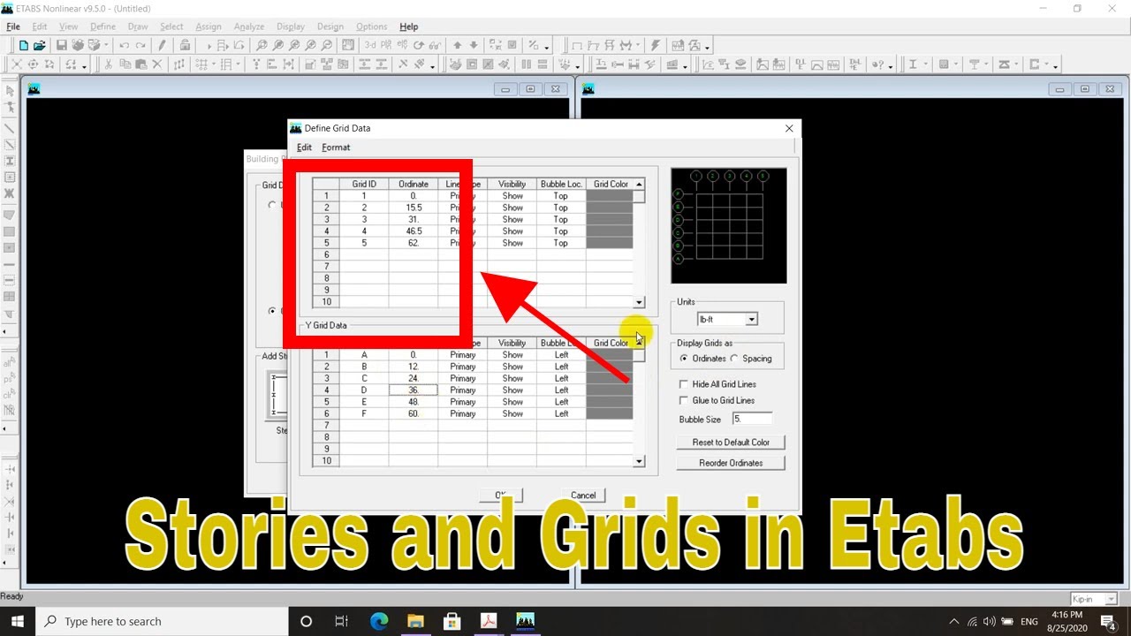The height and width of the screenshot is (636, 1131).
Task: Click the ETABS app icon in taskbar
Action: pos(525,621)
